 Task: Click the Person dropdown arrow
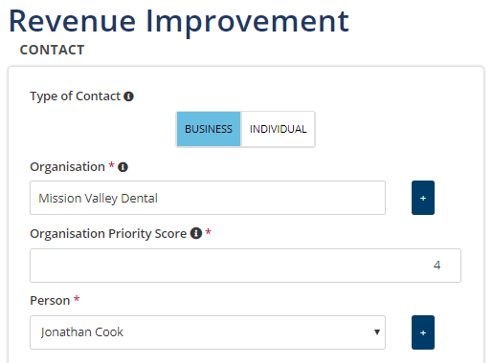(377, 332)
